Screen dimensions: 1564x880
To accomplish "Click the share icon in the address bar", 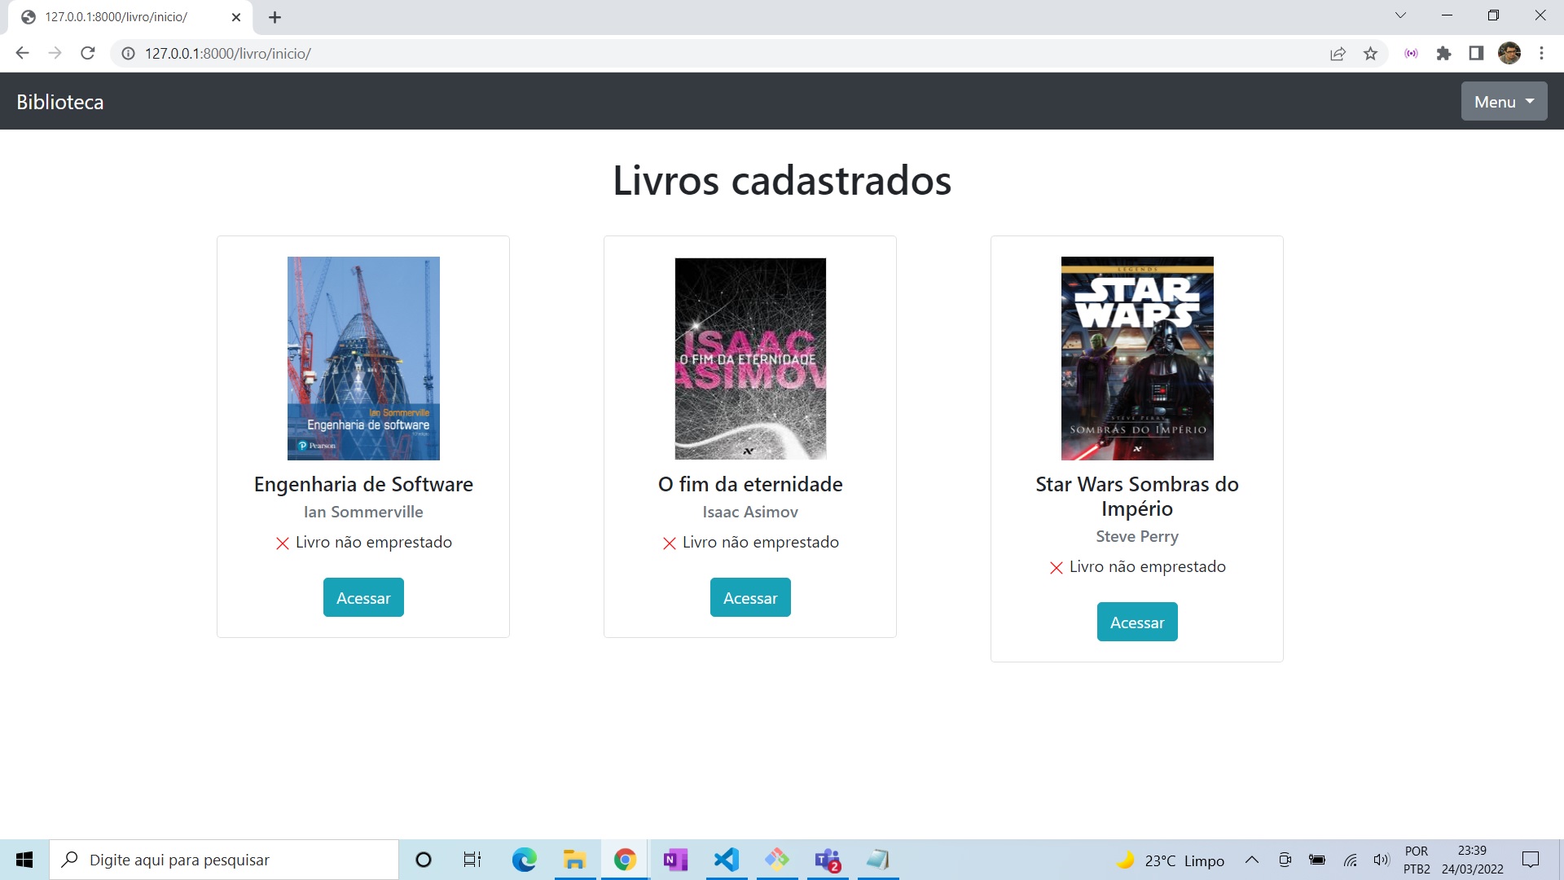I will (x=1338, y=53).
